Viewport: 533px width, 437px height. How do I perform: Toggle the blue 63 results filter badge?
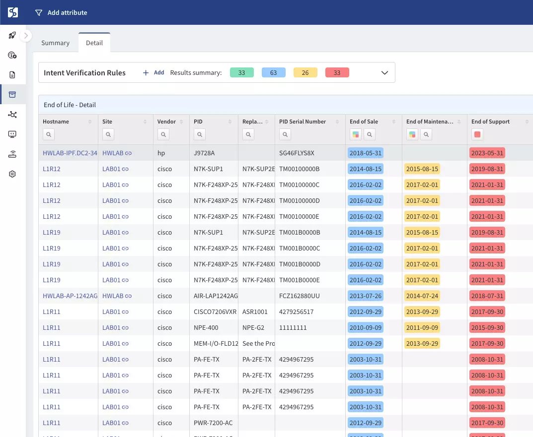(x=273, y=72)
